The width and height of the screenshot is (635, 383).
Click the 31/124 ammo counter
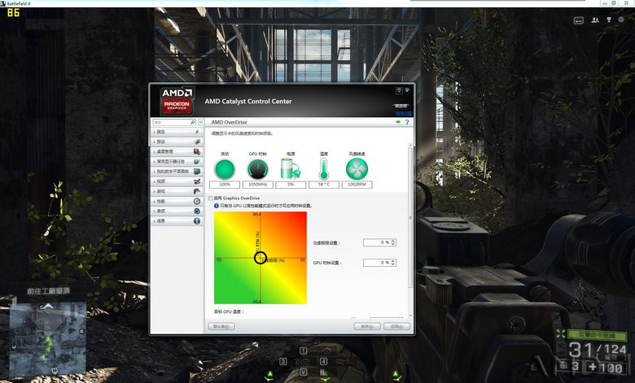pos(598,350)
